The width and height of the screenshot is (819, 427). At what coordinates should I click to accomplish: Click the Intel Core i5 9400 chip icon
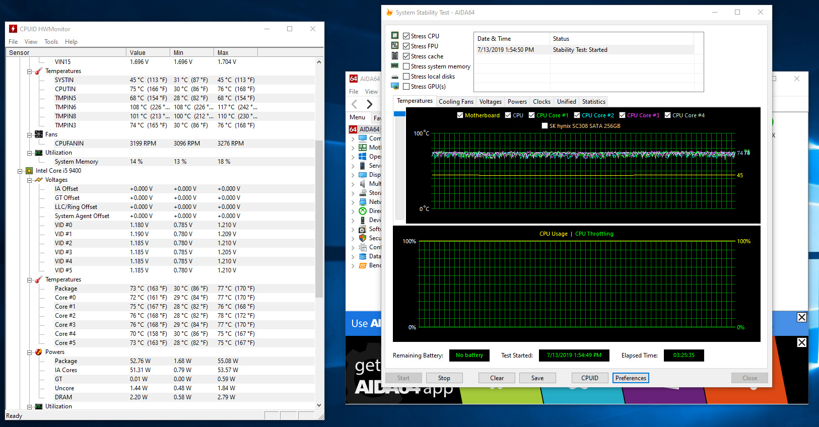pos(29,171)
